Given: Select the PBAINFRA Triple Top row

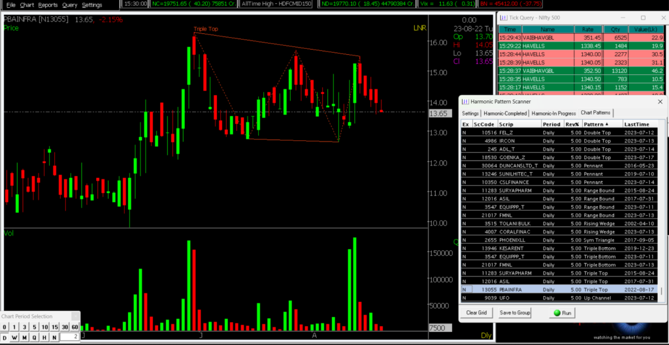Looking at the screenshot, I should pyautogui.click(x=559, y=290).
